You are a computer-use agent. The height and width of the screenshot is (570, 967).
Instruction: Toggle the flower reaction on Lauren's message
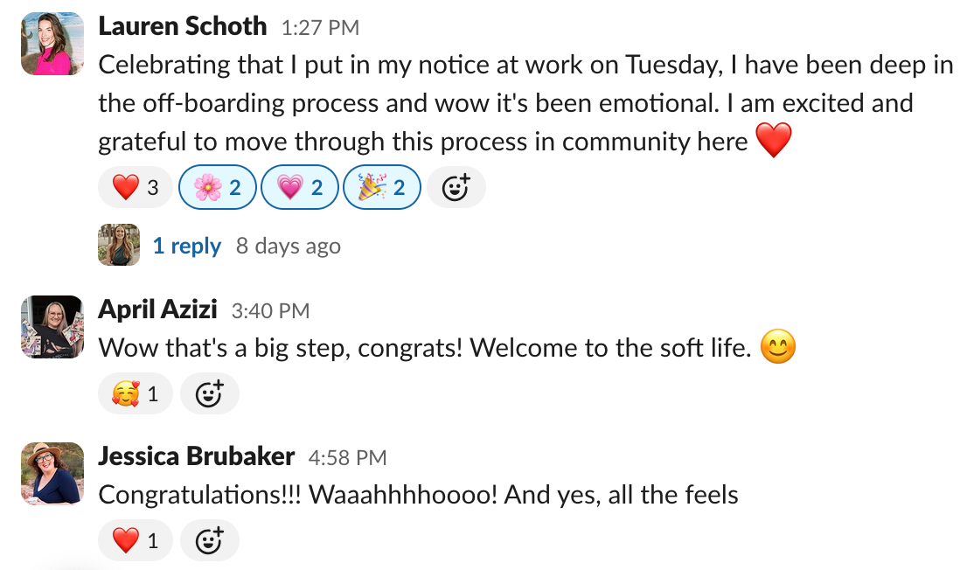coord(217,187)
